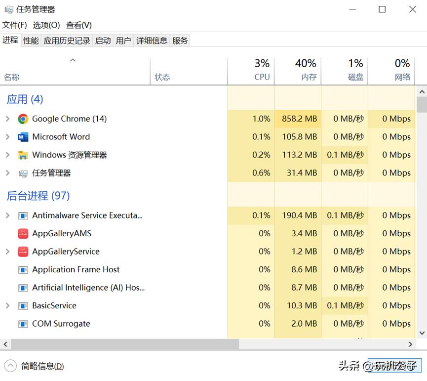427x381 pixels.
Task: Click the Microsoft Word icon
Action: click(x=23, y=137)
